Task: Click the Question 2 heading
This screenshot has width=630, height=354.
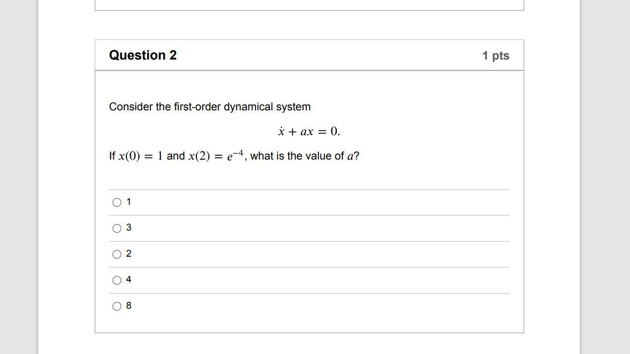Action: pyautogui.click(x=143, y=55)
